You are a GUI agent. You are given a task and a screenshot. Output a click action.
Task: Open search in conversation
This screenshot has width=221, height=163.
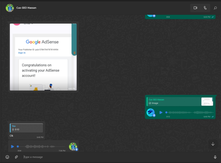click(x=215, y=8)
